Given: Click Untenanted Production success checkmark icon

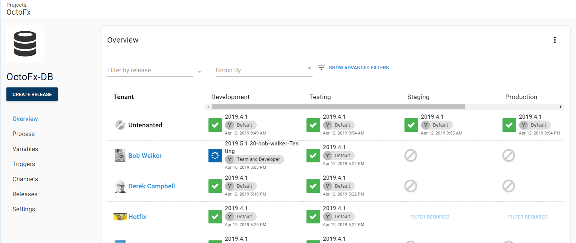Looking at the screenshot, I should coord(509,125).
